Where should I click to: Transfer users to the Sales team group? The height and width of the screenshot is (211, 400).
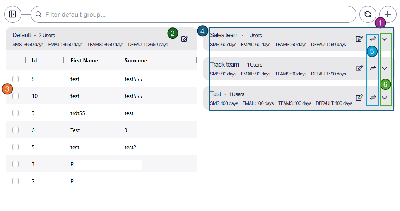click(373, 39)
